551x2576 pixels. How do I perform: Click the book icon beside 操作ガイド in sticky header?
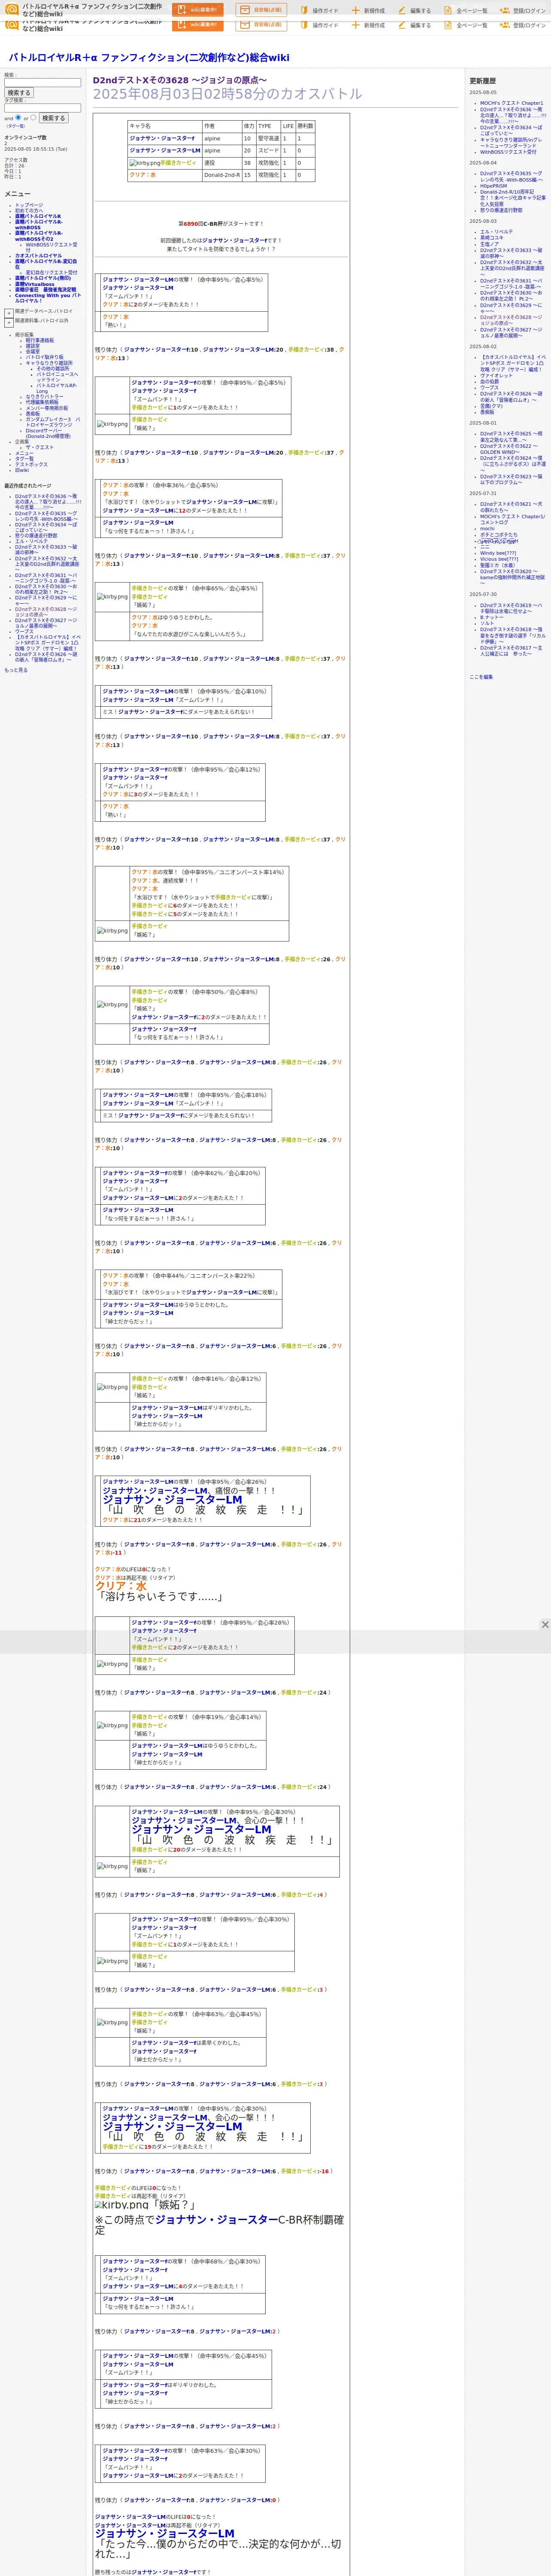coord(304,10)
